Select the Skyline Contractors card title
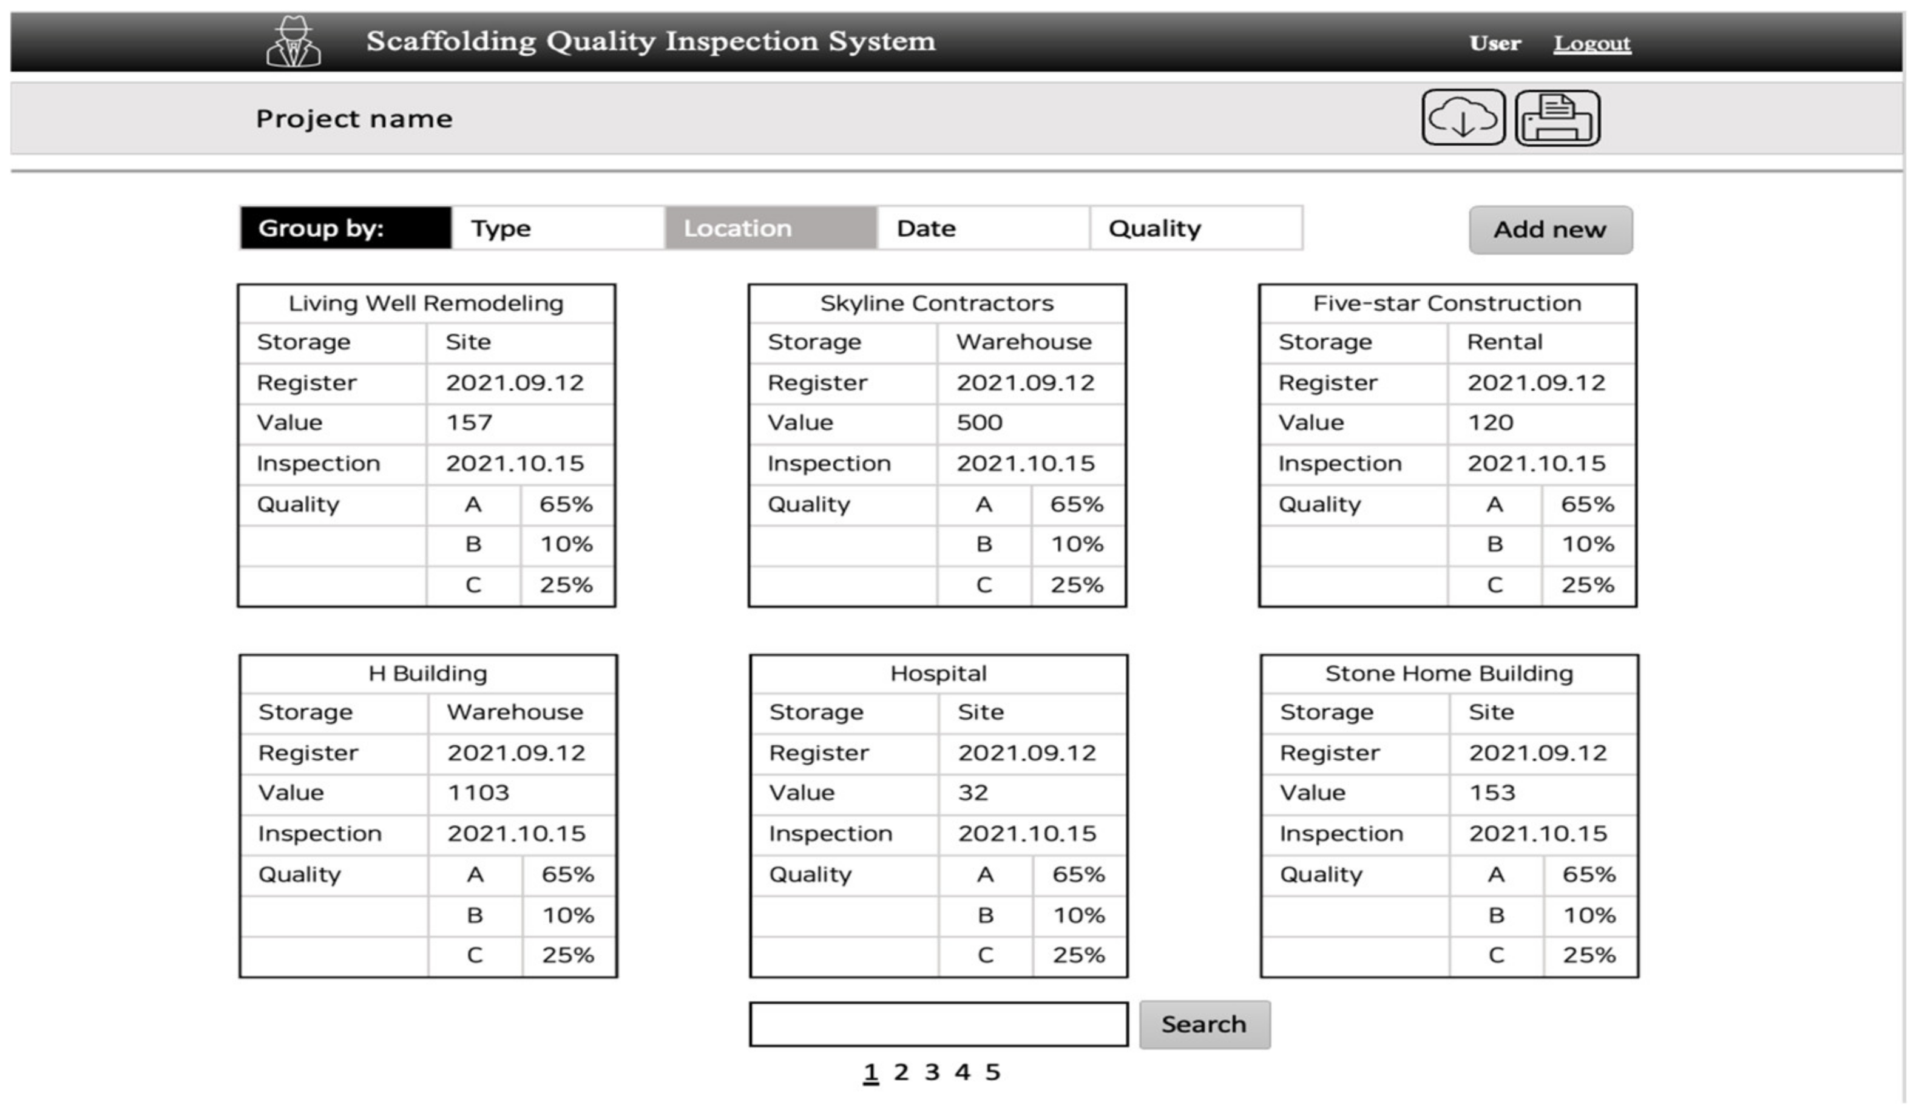The height and width of the screenshot is (1116, 1919). coord(936,304)
